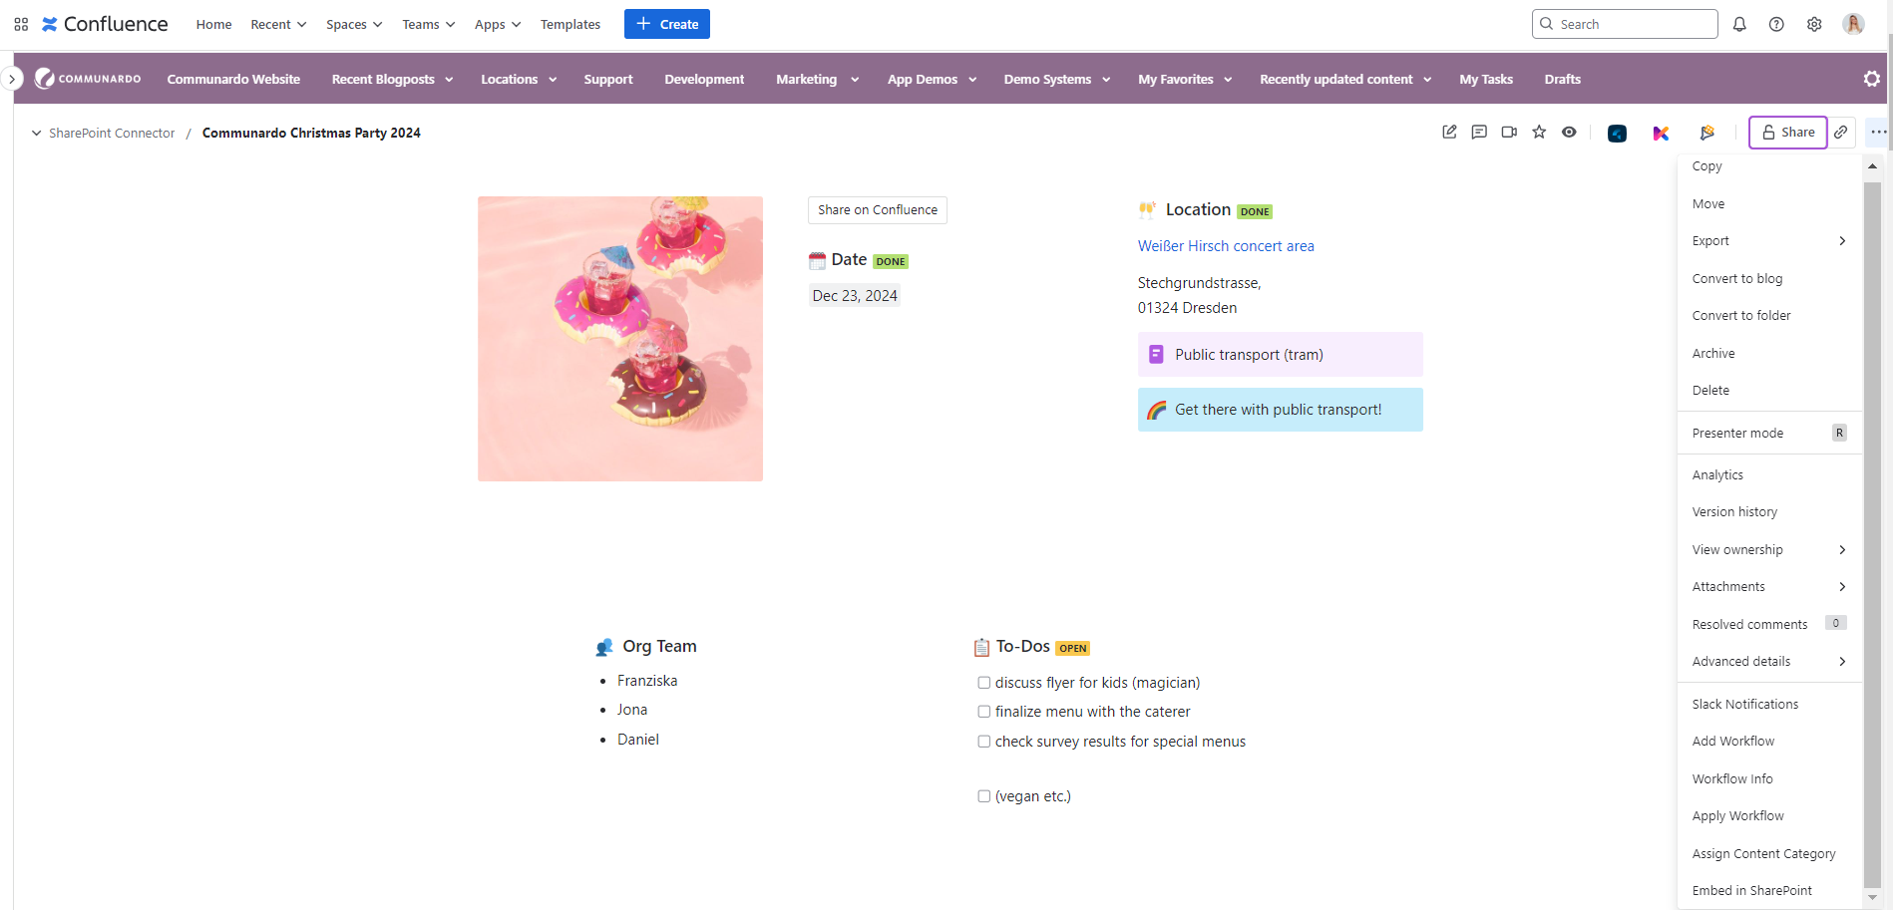Open the notifications bell
The height and width of the screenshot is (910, 1893).
click(1739, 24)
